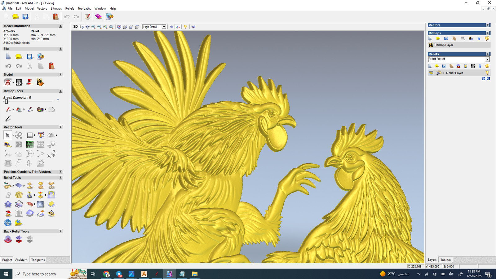
Task: Select the vector selection arrow tool
Action: (7, 135)
